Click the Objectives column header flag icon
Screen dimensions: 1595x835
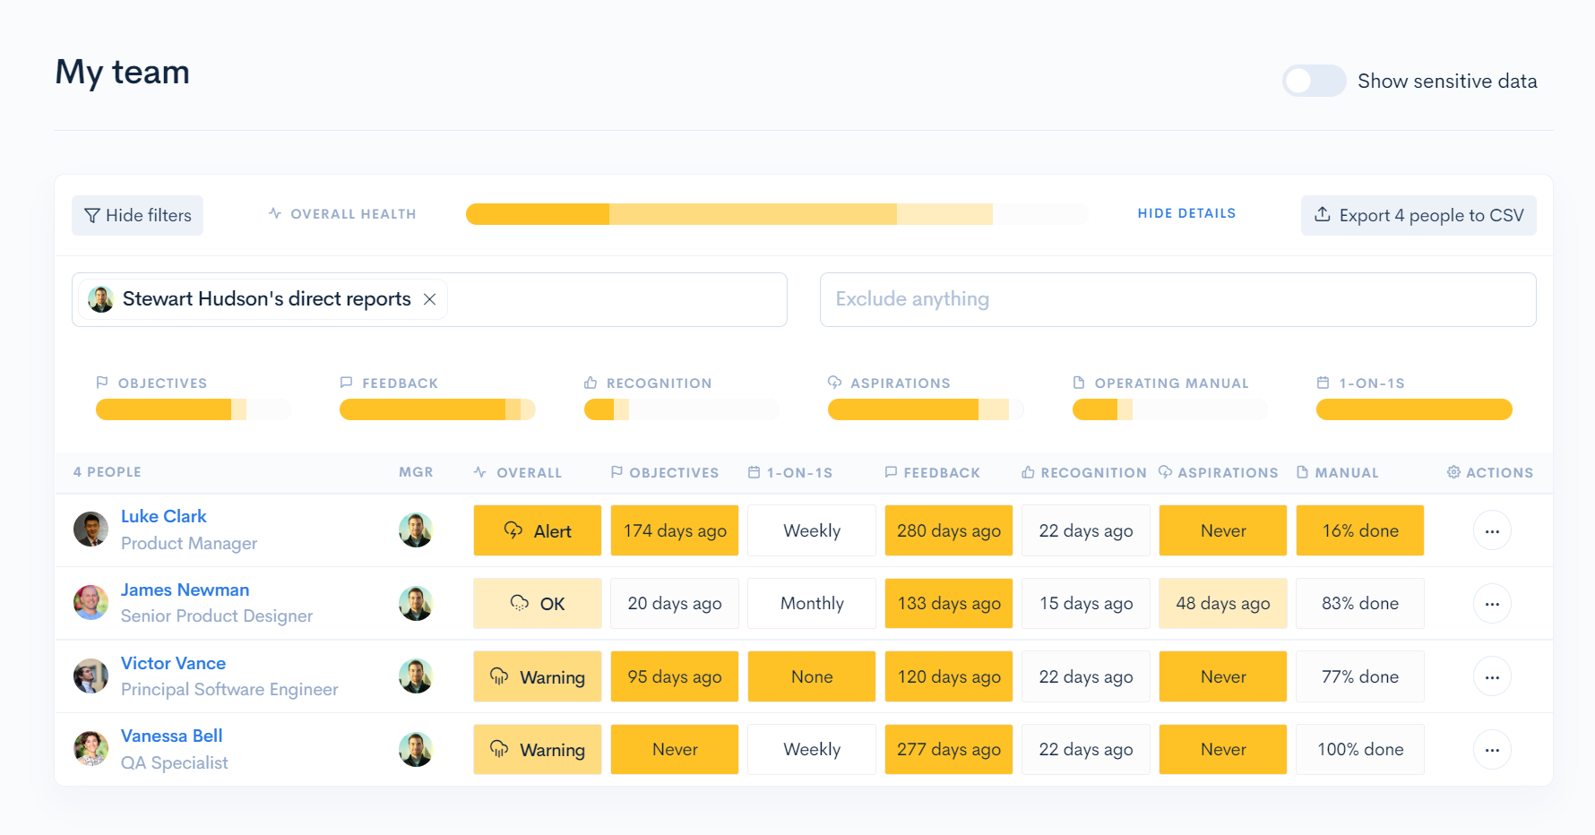(616, 472)
